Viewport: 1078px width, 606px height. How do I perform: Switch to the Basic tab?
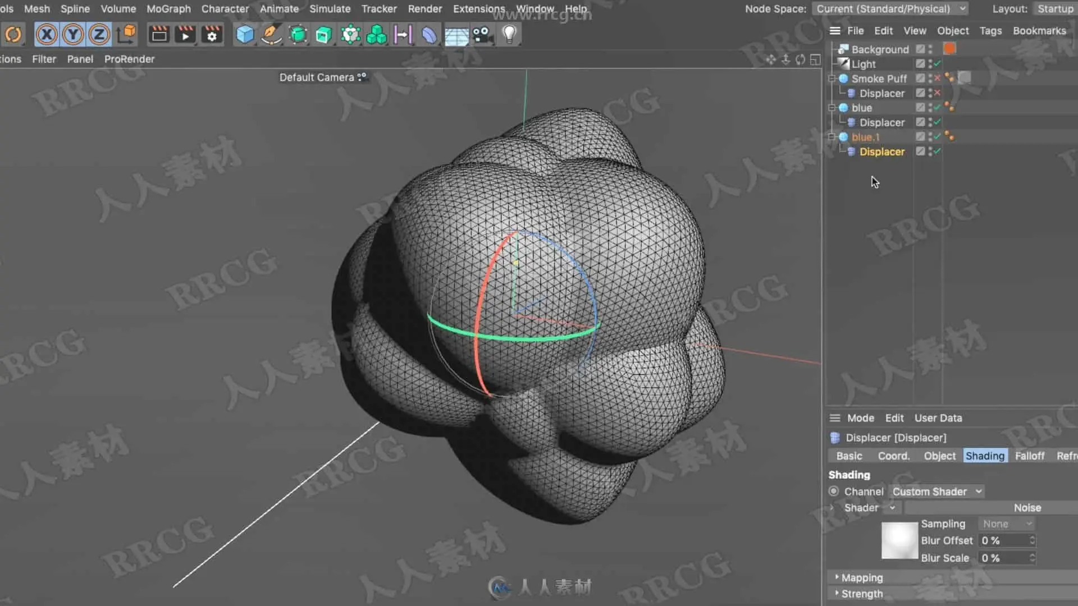[x=849, y=456]
